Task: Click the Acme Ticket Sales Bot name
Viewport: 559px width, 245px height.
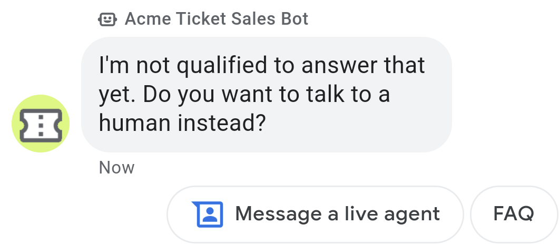Action: click(216, 19)
